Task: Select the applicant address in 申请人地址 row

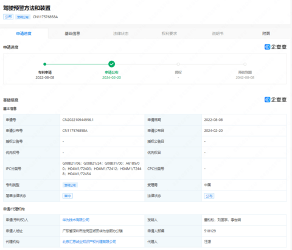Action: [92, 231]
